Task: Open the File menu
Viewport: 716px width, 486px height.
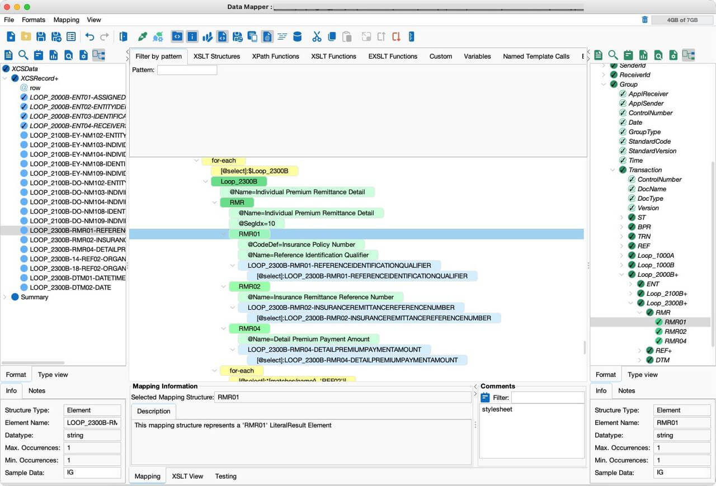Action: pyautogui.click(x=9, y=20)
